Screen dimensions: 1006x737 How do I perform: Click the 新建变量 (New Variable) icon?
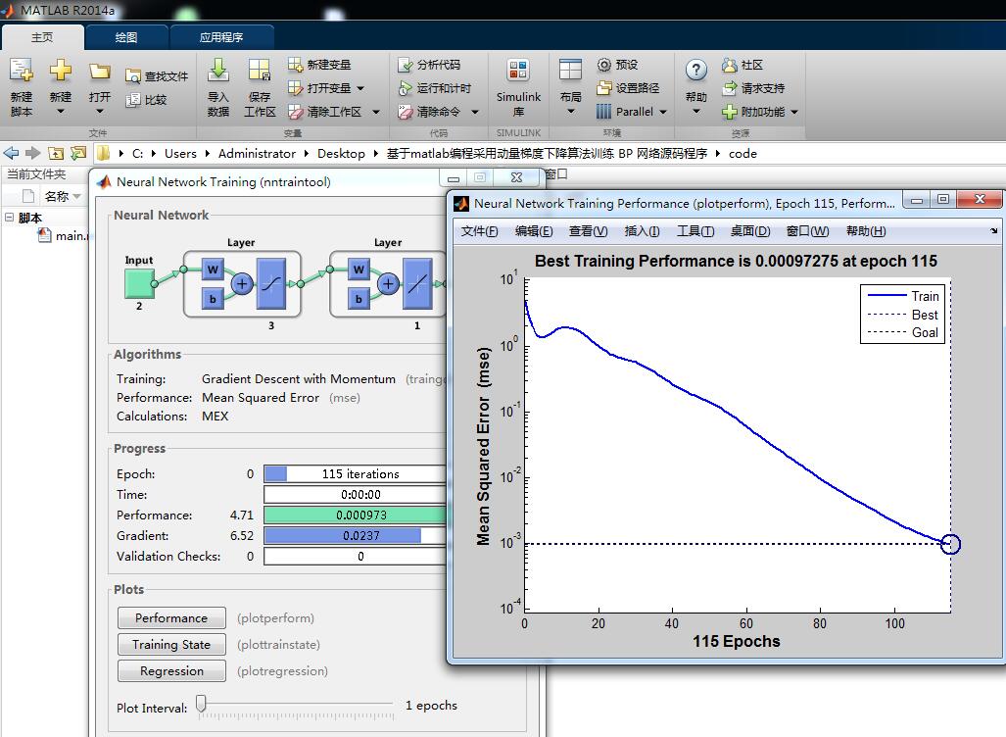295,65
